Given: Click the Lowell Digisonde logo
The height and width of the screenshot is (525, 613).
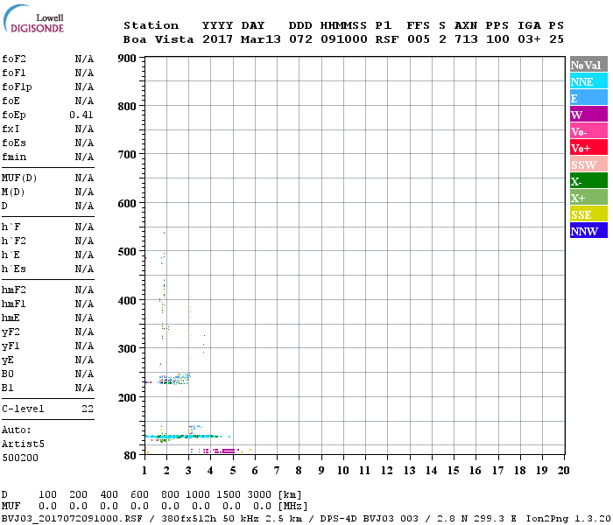Looking at the screenshot, I should 32,21.
